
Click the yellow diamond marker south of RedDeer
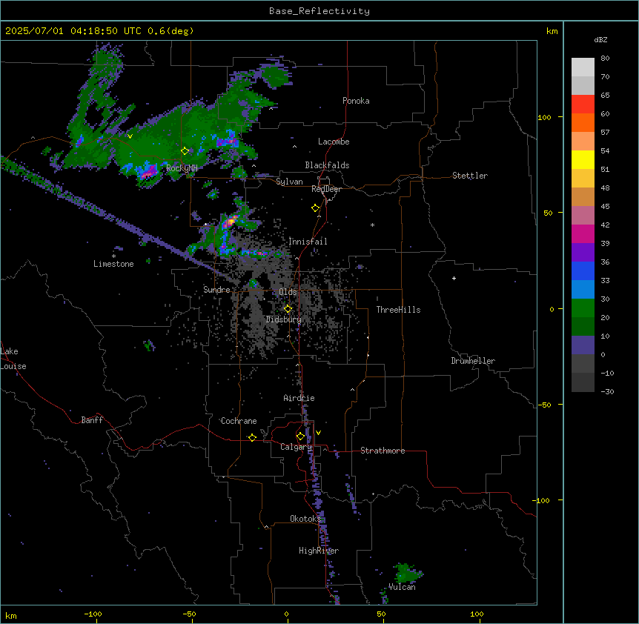[315, 208]
